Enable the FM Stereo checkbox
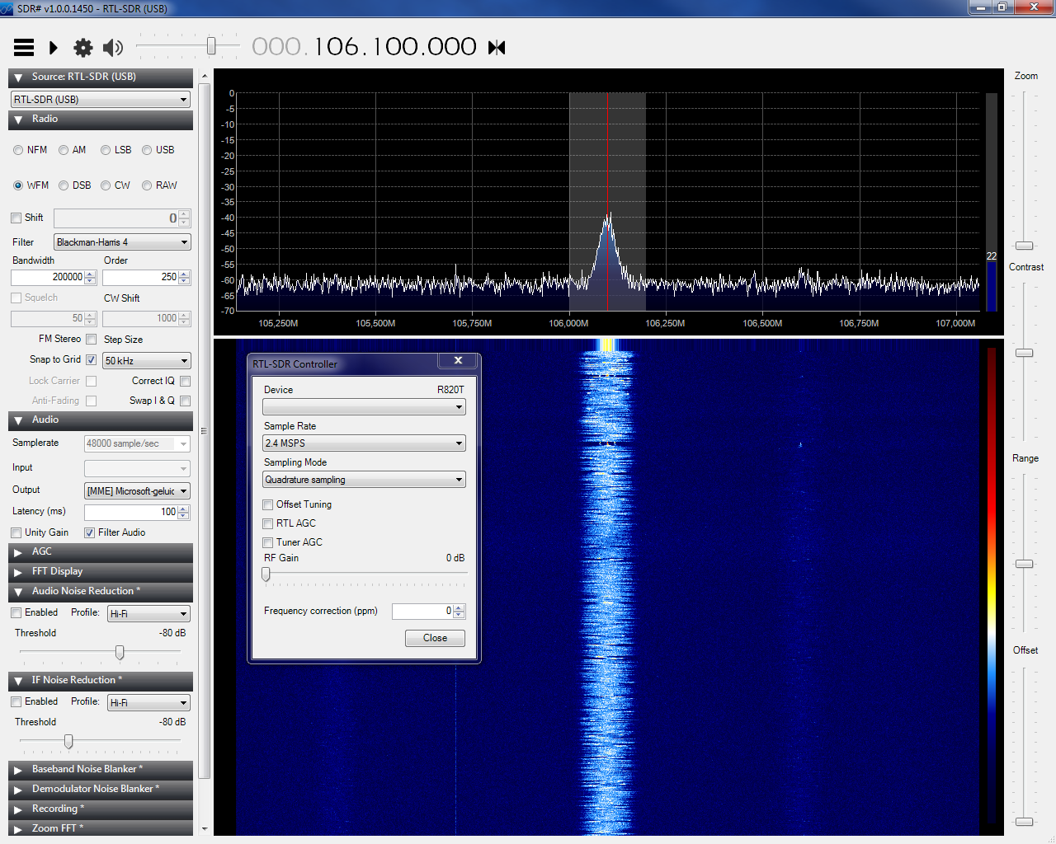The height and width of the screenshot is (844, 1056). pos(92,340)
